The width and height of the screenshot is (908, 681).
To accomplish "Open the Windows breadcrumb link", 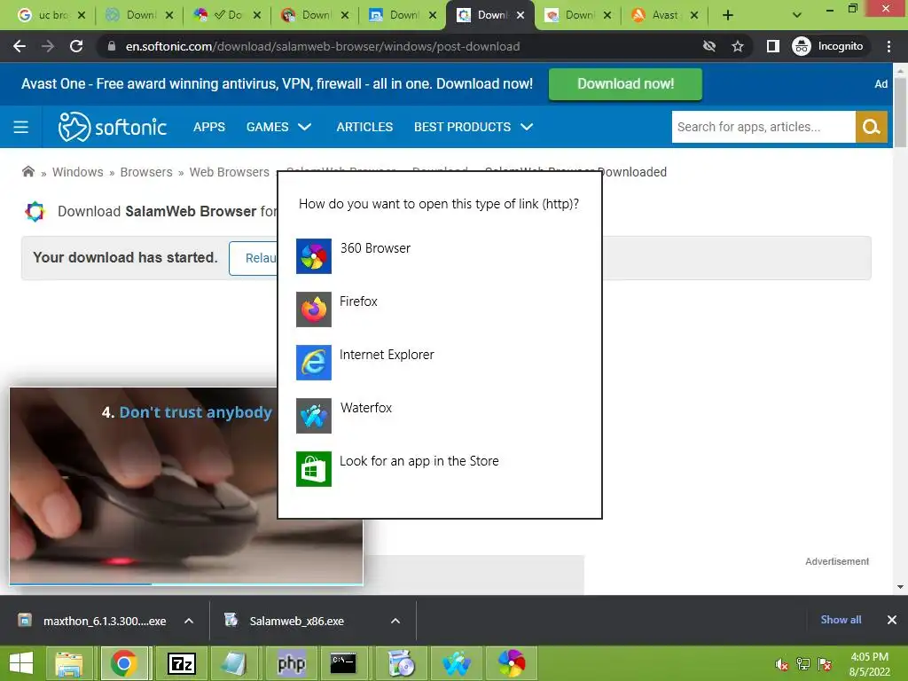I will click(x=78, y=172).
